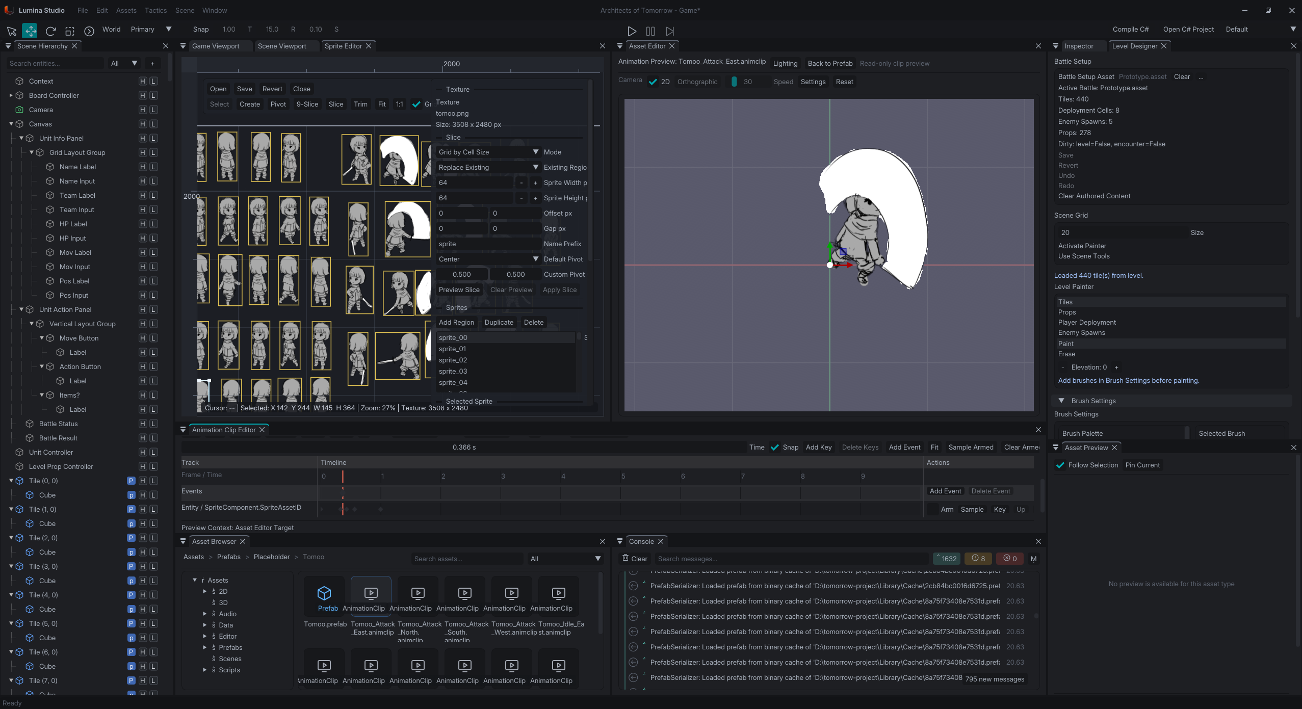Click the camera size slider handle
The width and height of the screenshot is (1302, 709).
coord(734,82)
